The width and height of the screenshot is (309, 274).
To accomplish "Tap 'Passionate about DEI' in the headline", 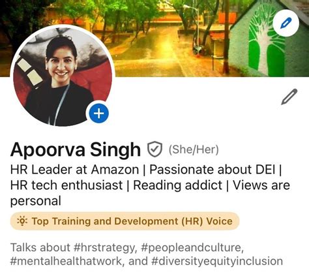I will (213, 170).
